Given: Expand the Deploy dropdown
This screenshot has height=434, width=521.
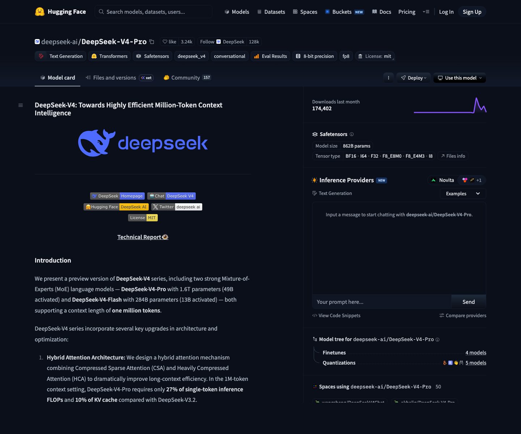Looking at the screenshot, I should [414, 78].
